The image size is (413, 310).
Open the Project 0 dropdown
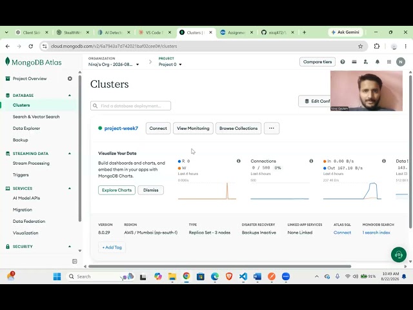click(x=170, y=65)
